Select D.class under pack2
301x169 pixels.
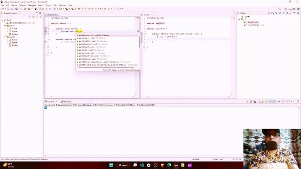(14, 46)
